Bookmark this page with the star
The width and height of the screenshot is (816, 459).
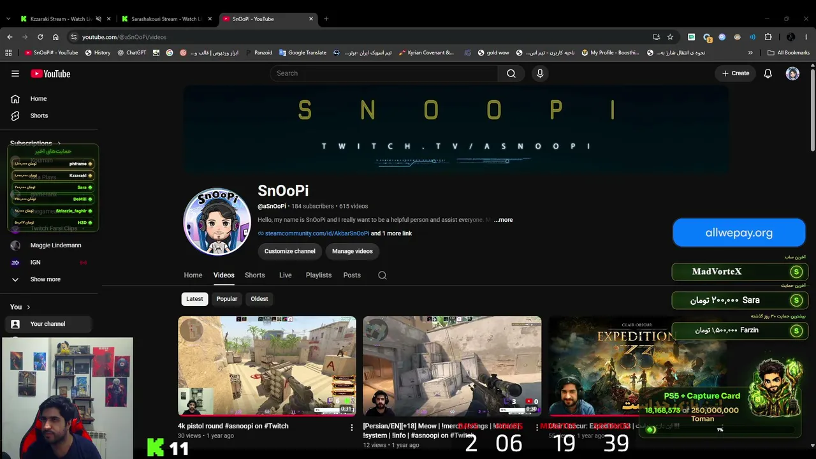(x=670, y=37)
